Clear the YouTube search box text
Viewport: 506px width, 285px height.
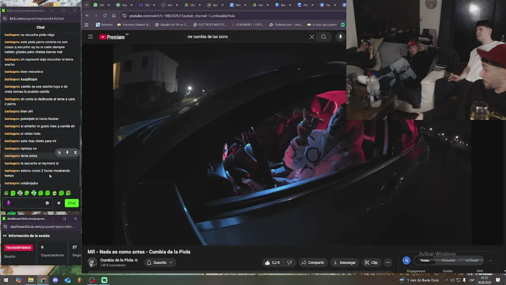pos(312,37)
